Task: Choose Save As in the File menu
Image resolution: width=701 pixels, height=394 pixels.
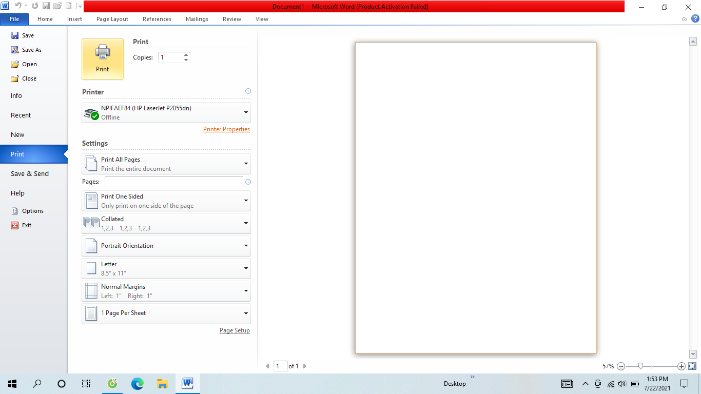Action: (x=27, y=50)
